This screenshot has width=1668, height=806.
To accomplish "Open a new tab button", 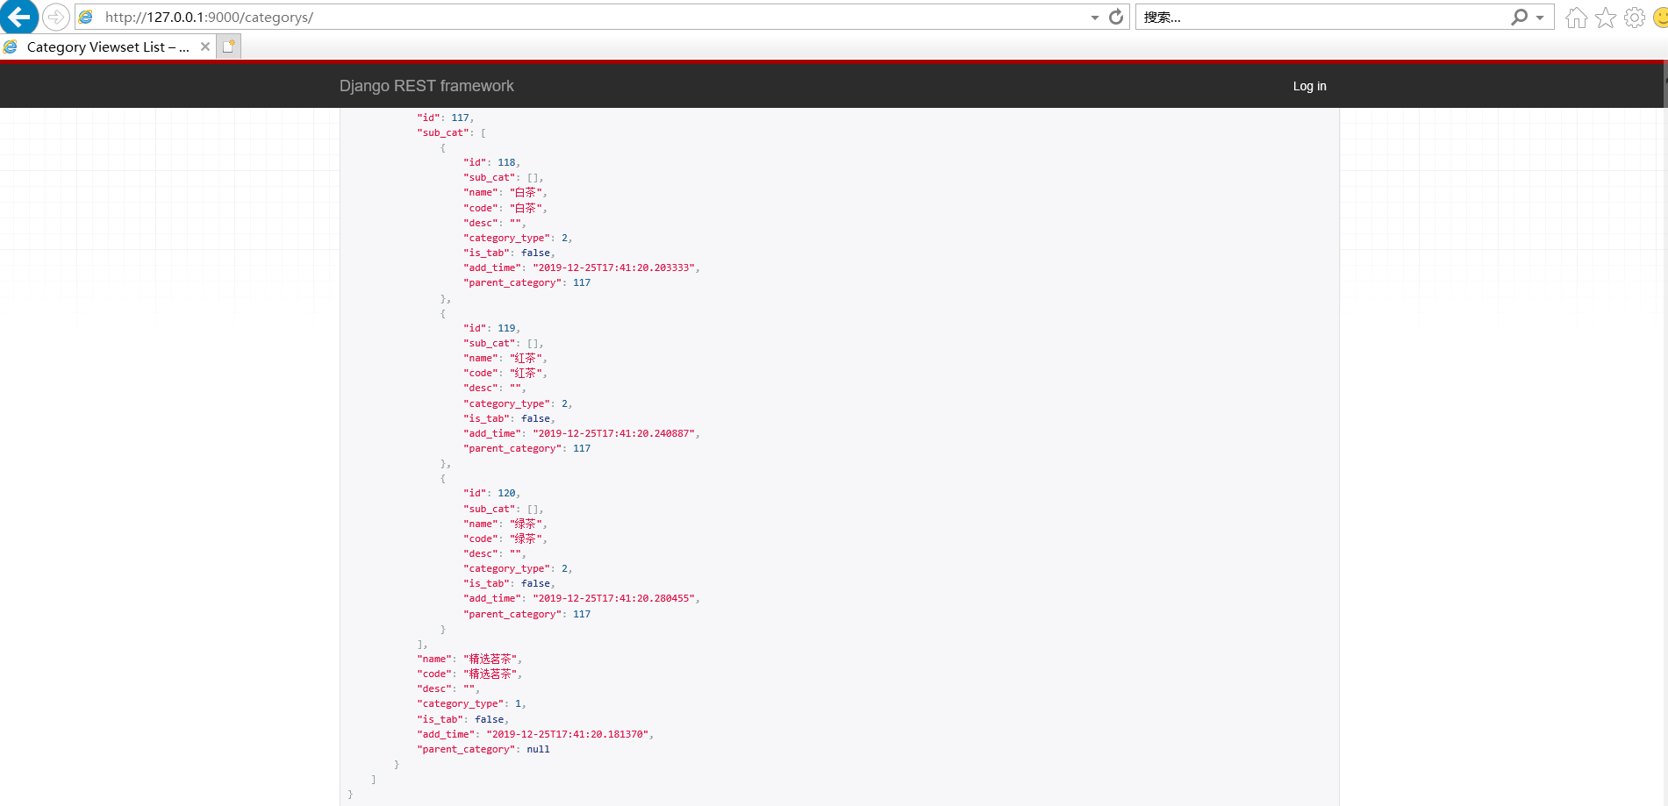I will tap(228, 46).
